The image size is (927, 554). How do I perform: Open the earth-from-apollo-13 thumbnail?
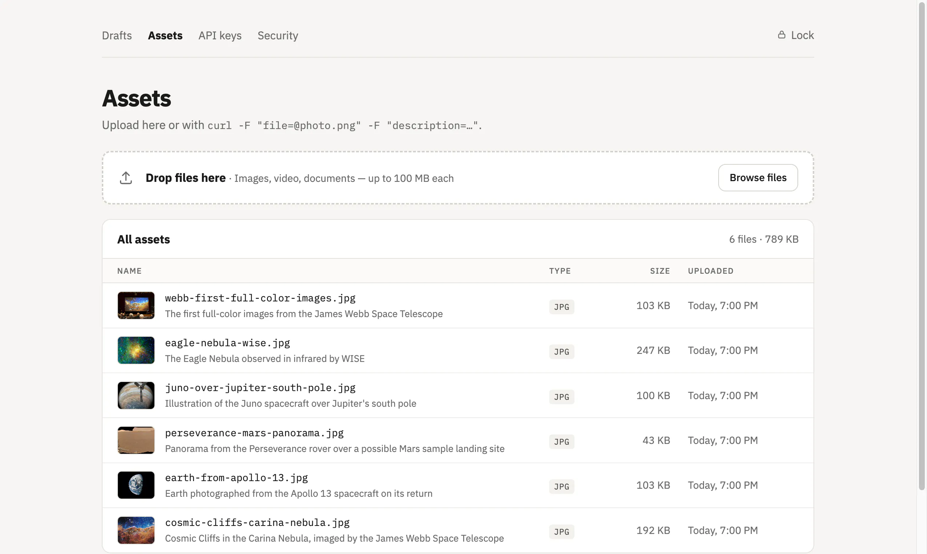tap(136, 485)
